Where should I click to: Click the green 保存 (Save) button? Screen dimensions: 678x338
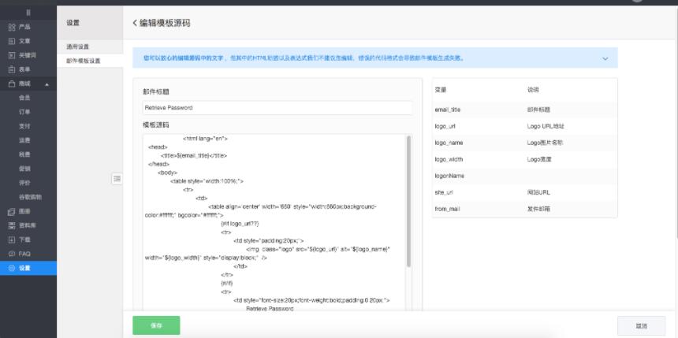(x=156, y=325)
